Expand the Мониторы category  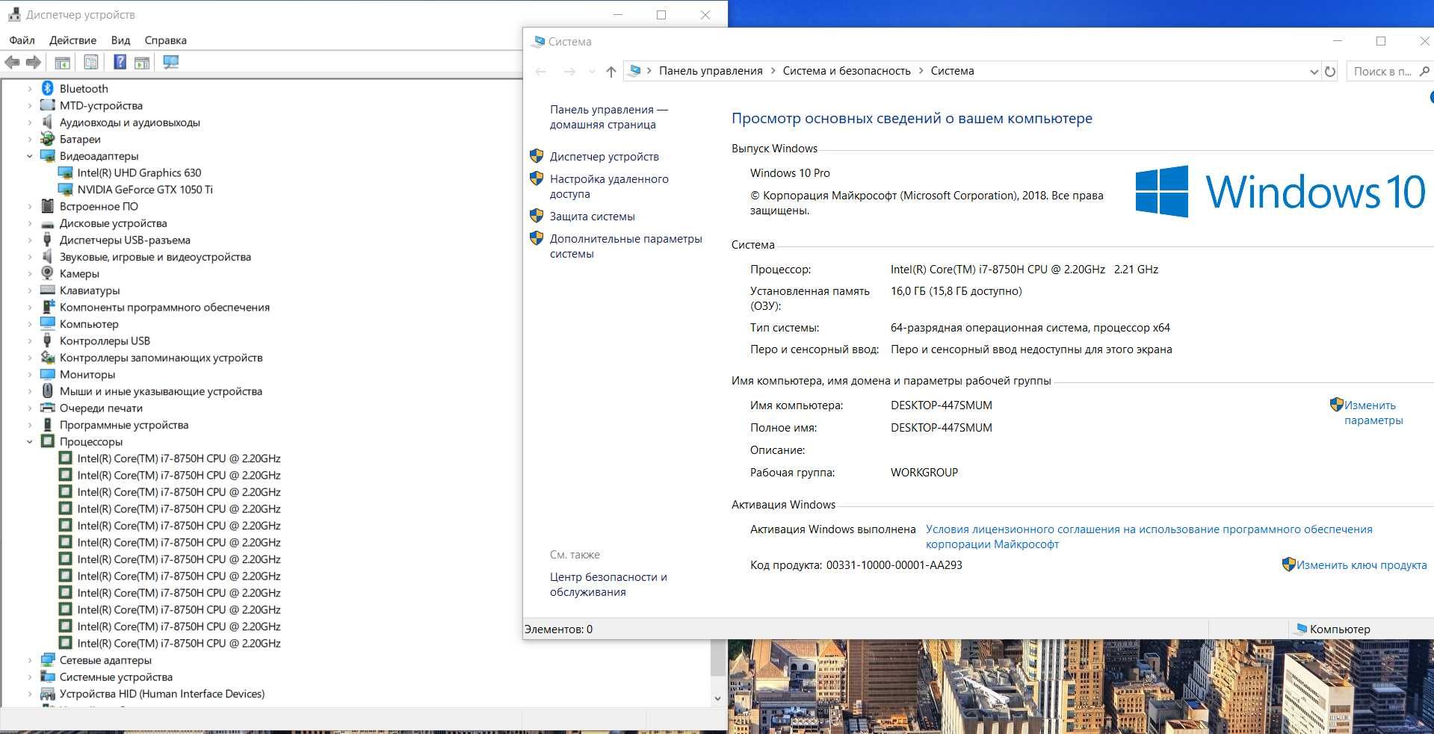(30, 375)
